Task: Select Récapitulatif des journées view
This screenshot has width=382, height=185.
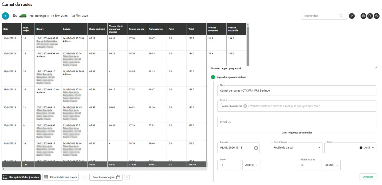Action: 21,177
